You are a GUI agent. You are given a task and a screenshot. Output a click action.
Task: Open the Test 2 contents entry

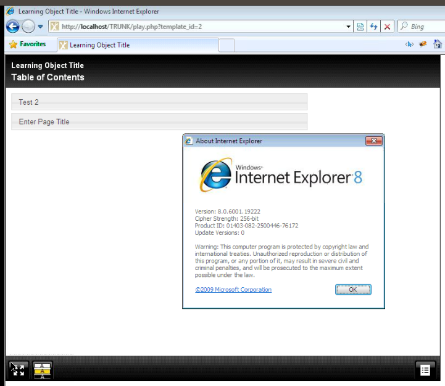159,102
